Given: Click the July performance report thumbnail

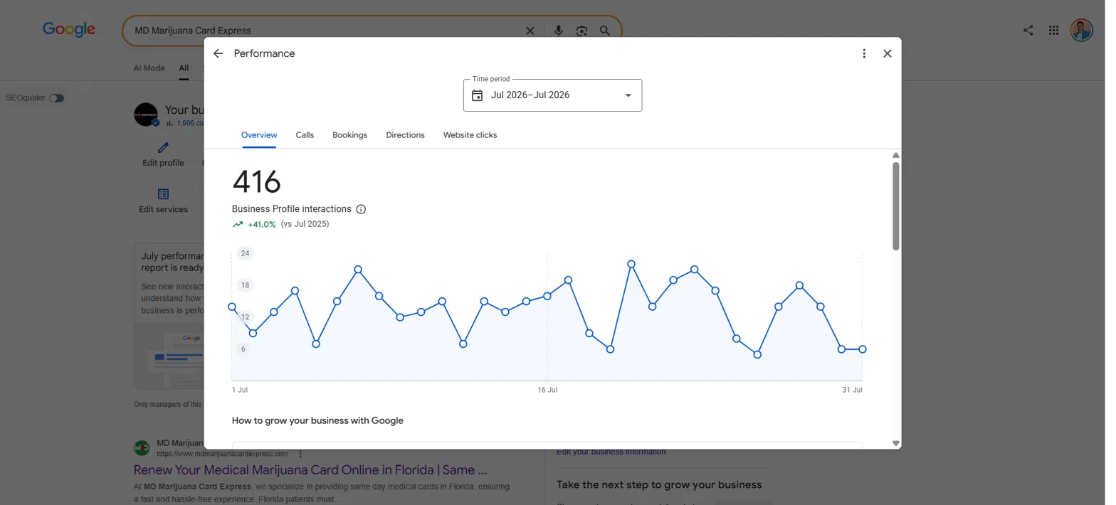Looking at the screenshot, I should [x=169, y=356].
